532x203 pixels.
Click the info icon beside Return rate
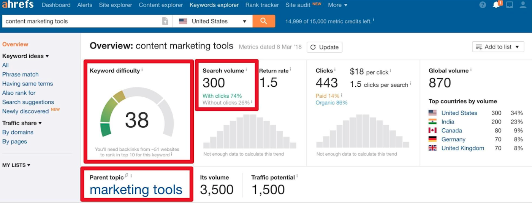pyautogui.click(x=290, y=70)
